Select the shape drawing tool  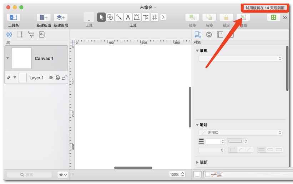click(x=110, y=17)
